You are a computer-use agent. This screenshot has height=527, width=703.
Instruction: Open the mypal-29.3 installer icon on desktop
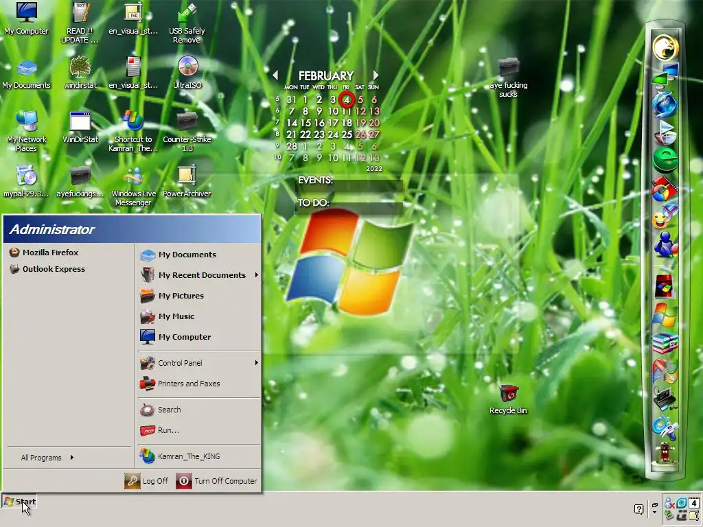[26, 181]
